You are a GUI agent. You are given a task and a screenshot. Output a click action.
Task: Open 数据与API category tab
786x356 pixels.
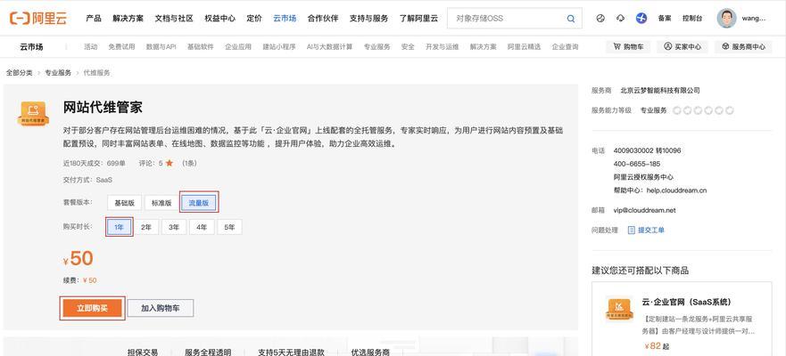click(x=161, y=47)
